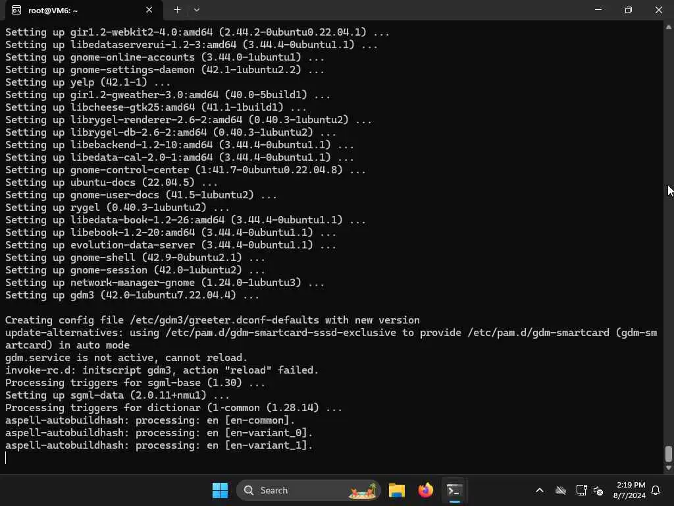Click 'Setting up gnome-user-docs' line

pos(141,195)
